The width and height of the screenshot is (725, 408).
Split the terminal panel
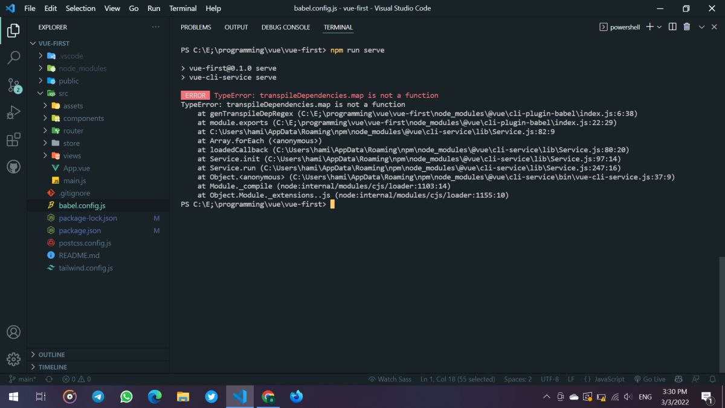(x=672, y=27)
